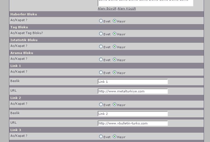Choose Hayır for Tag Bloku
This screenshot has height=142, width=210.
tap(115, 34)
